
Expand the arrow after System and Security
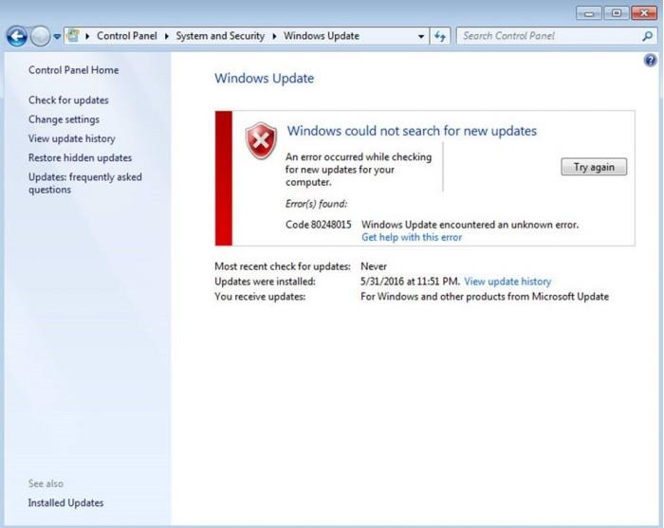pos(274,36)
